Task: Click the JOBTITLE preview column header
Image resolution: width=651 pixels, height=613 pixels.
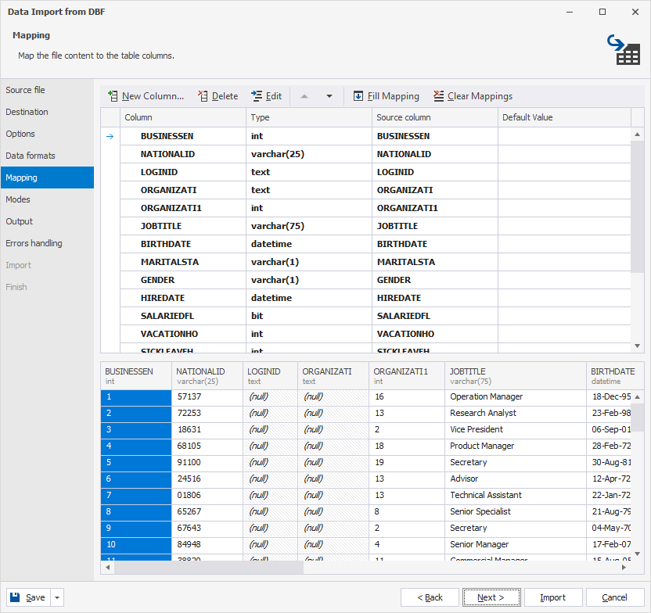Action: point(515,376)
